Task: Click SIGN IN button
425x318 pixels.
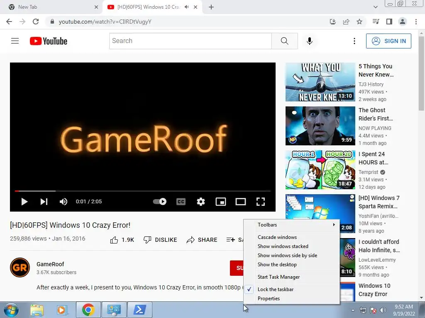Action: coord(388,41)
